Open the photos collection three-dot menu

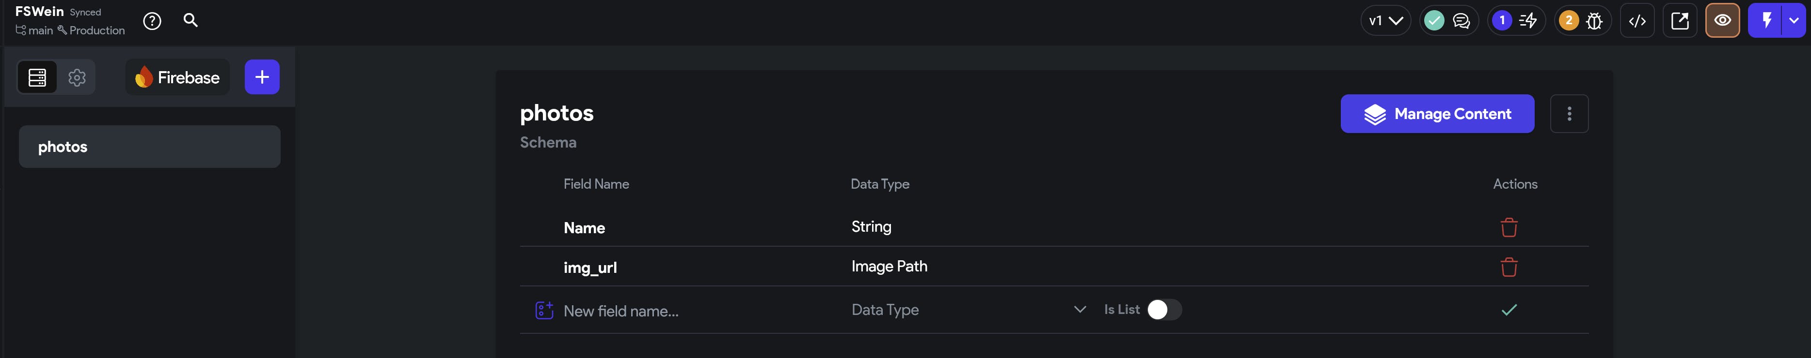(x=1569, y=114)
